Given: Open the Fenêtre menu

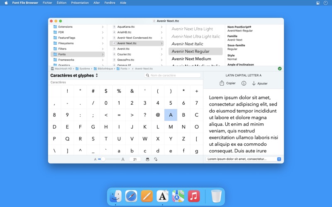Looking at the screenshot, I should 110,3.
